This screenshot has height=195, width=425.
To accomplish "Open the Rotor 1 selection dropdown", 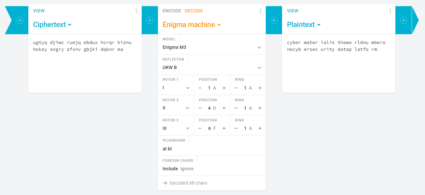I will coord(176,88).
